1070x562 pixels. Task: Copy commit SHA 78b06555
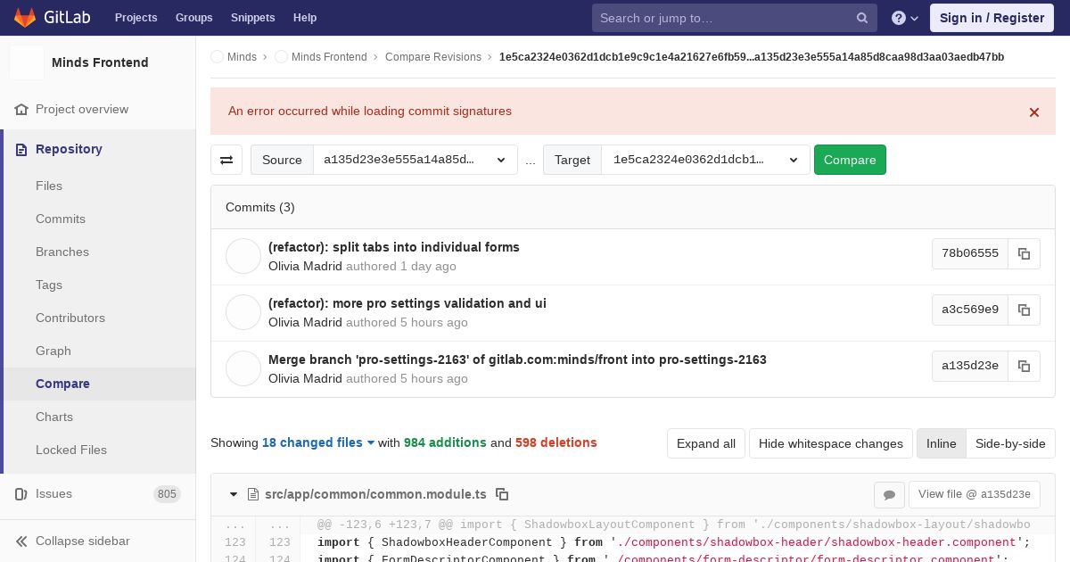[1025, 253]
